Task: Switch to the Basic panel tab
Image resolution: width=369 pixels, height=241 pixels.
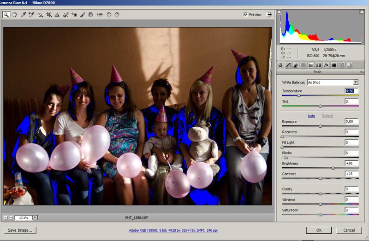Action: (280, 65)
